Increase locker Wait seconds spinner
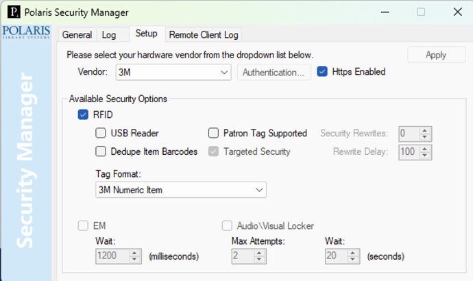The width and height of the screenshot is (473, 281). (x=353, y=252)
